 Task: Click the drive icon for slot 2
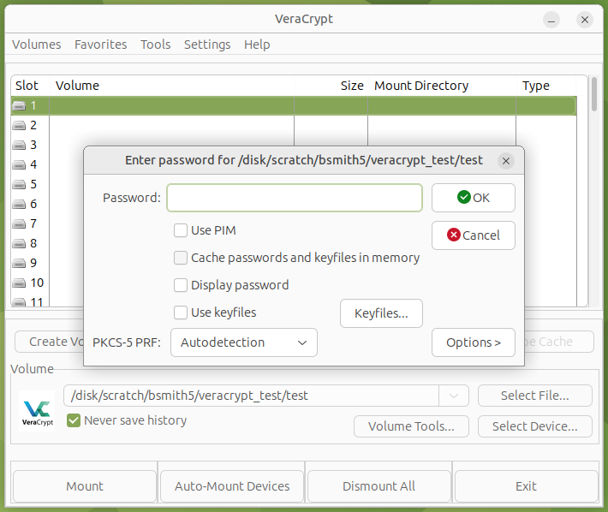[19, 125]
